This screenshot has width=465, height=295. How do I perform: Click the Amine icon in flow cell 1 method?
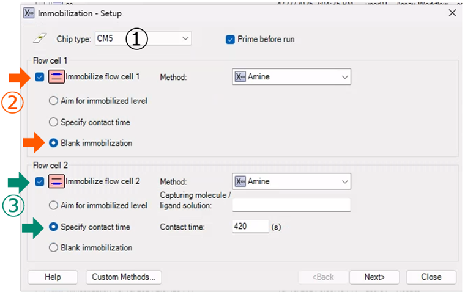click(x=240, y=78)
